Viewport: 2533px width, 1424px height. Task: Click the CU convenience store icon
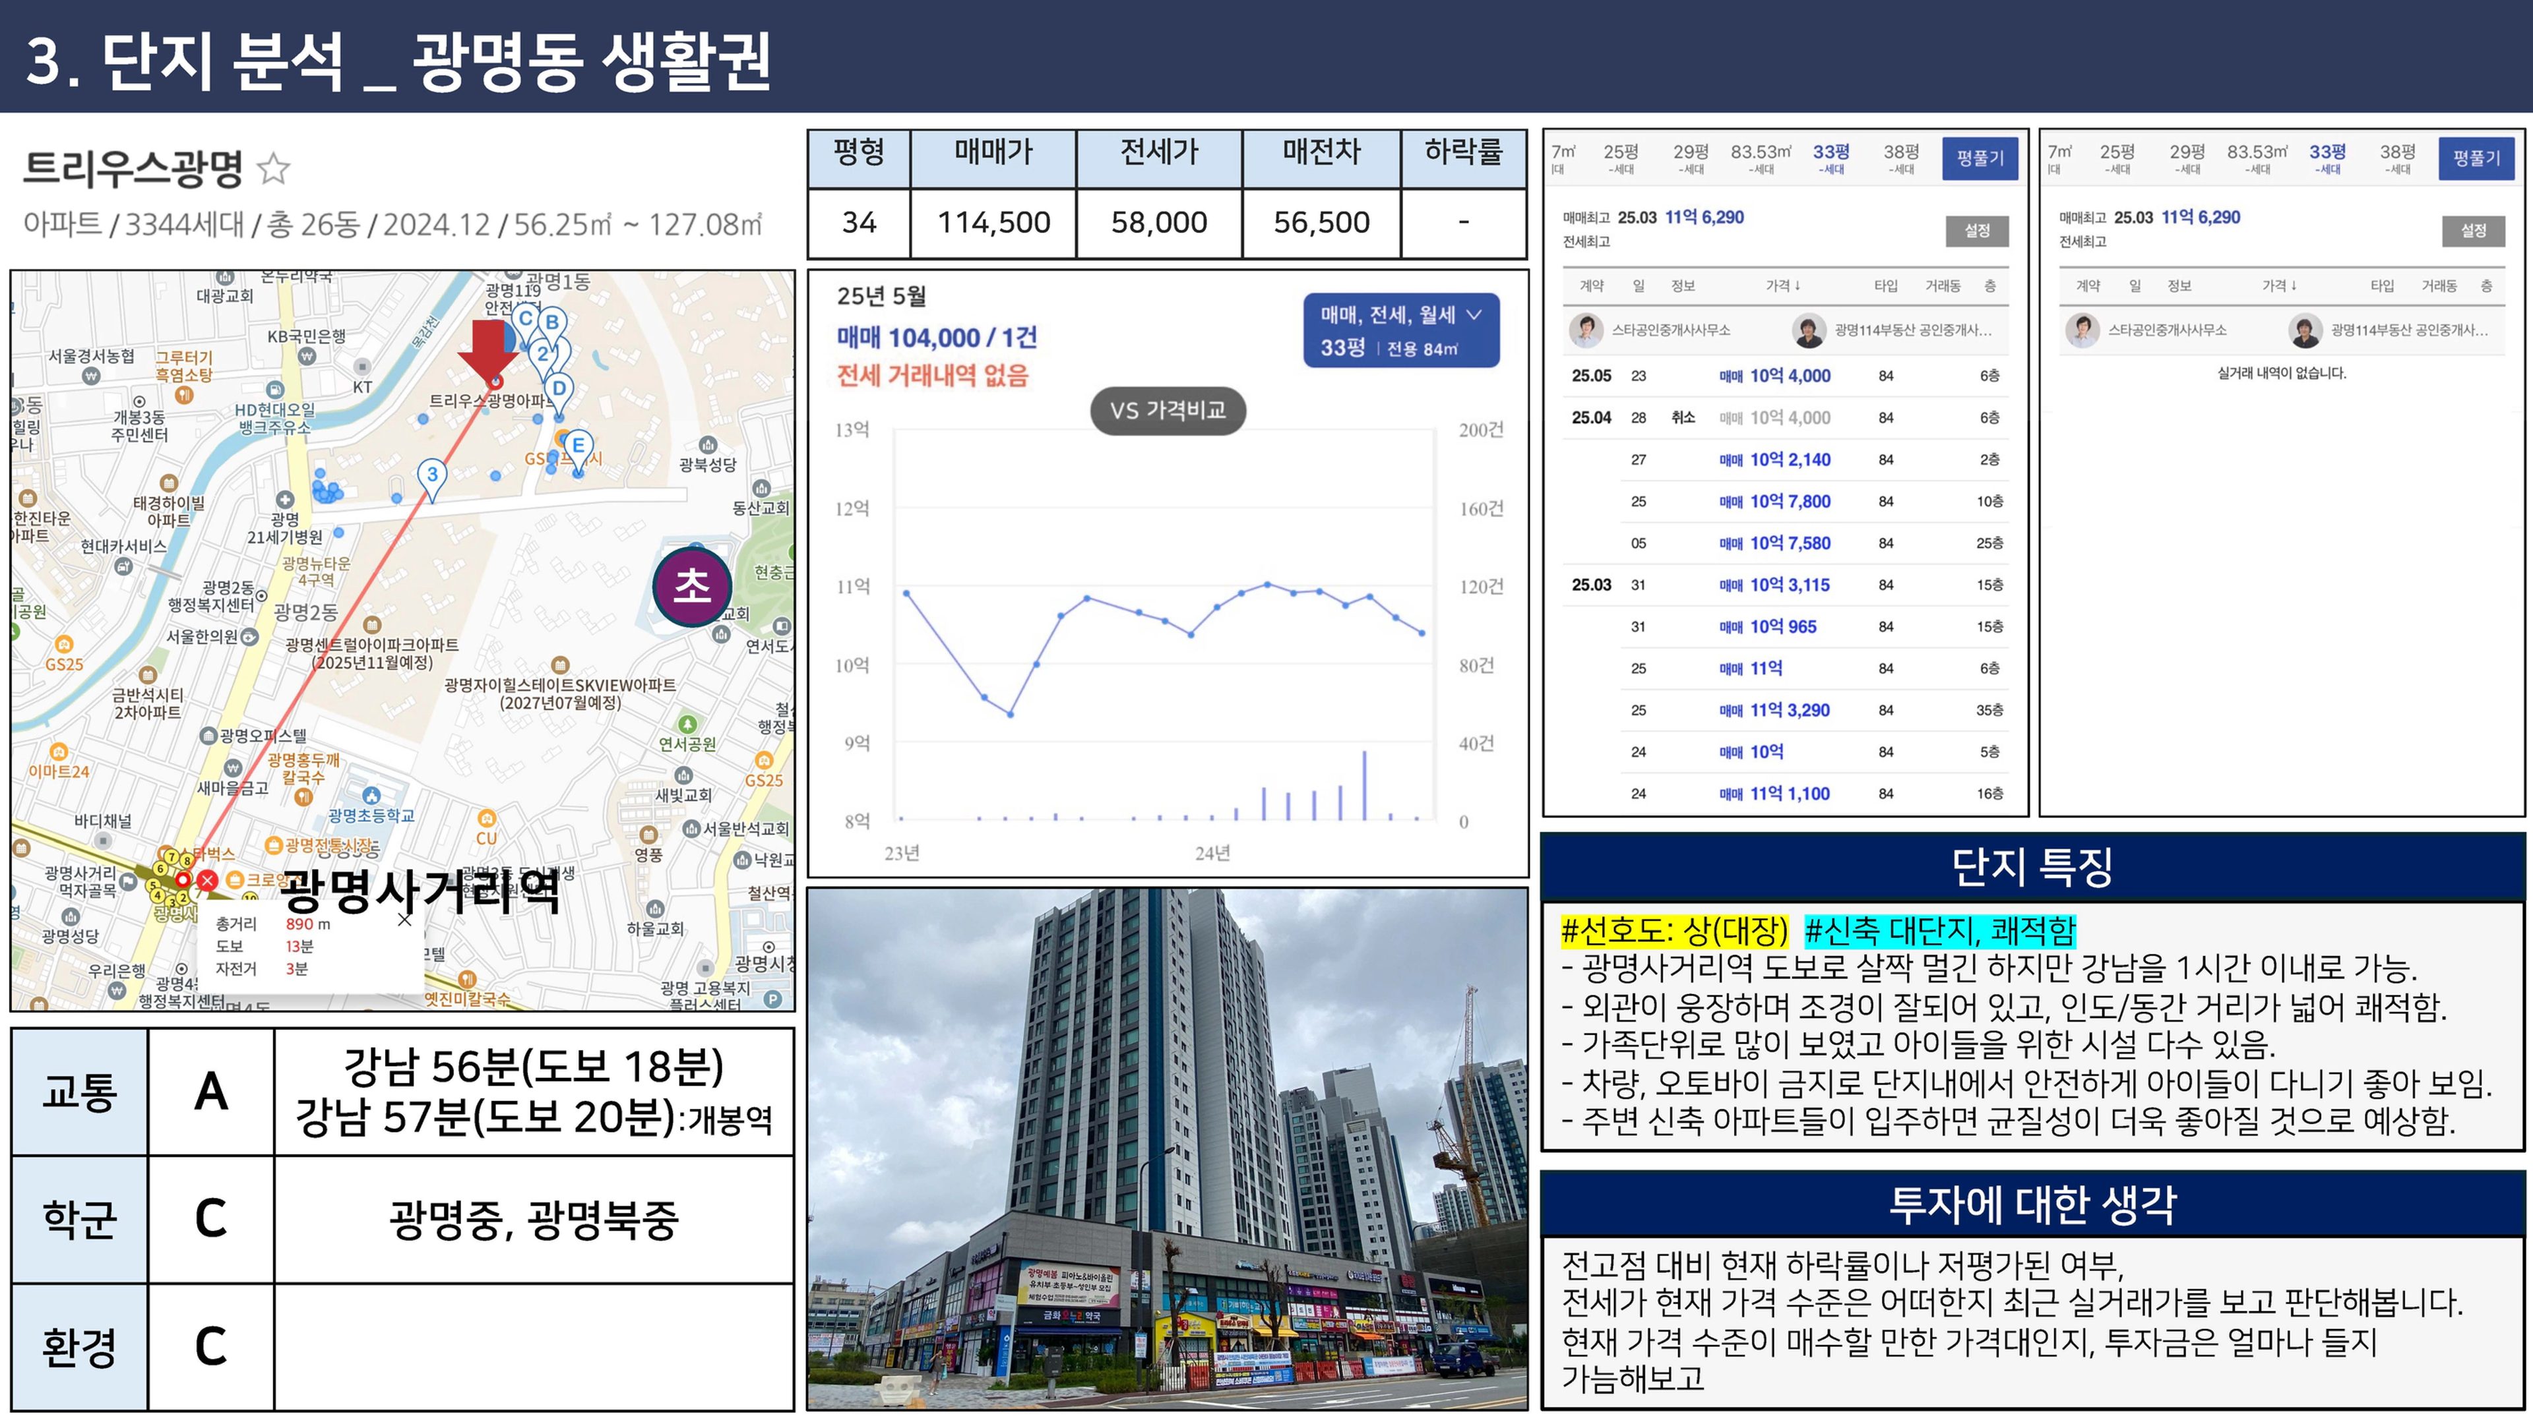point(487,817)
